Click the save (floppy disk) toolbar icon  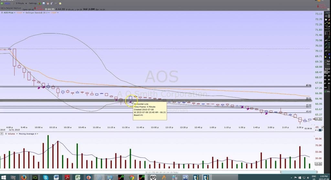point(44,3)
